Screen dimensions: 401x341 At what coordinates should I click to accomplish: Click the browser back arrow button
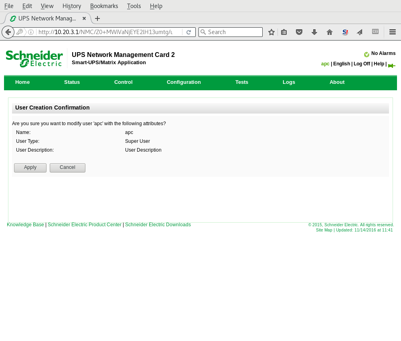click(x=8, y=32)
